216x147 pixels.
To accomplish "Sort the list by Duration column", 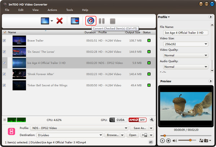I will click(x=91, y=32).
